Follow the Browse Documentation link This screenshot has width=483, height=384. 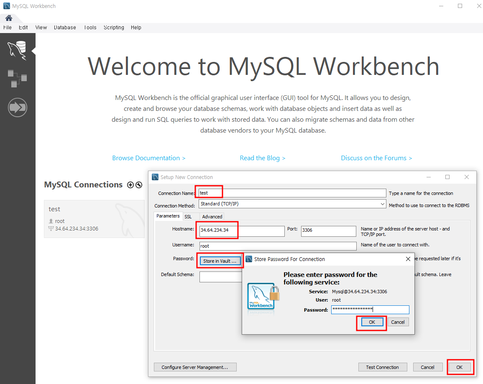coord(149,158)
